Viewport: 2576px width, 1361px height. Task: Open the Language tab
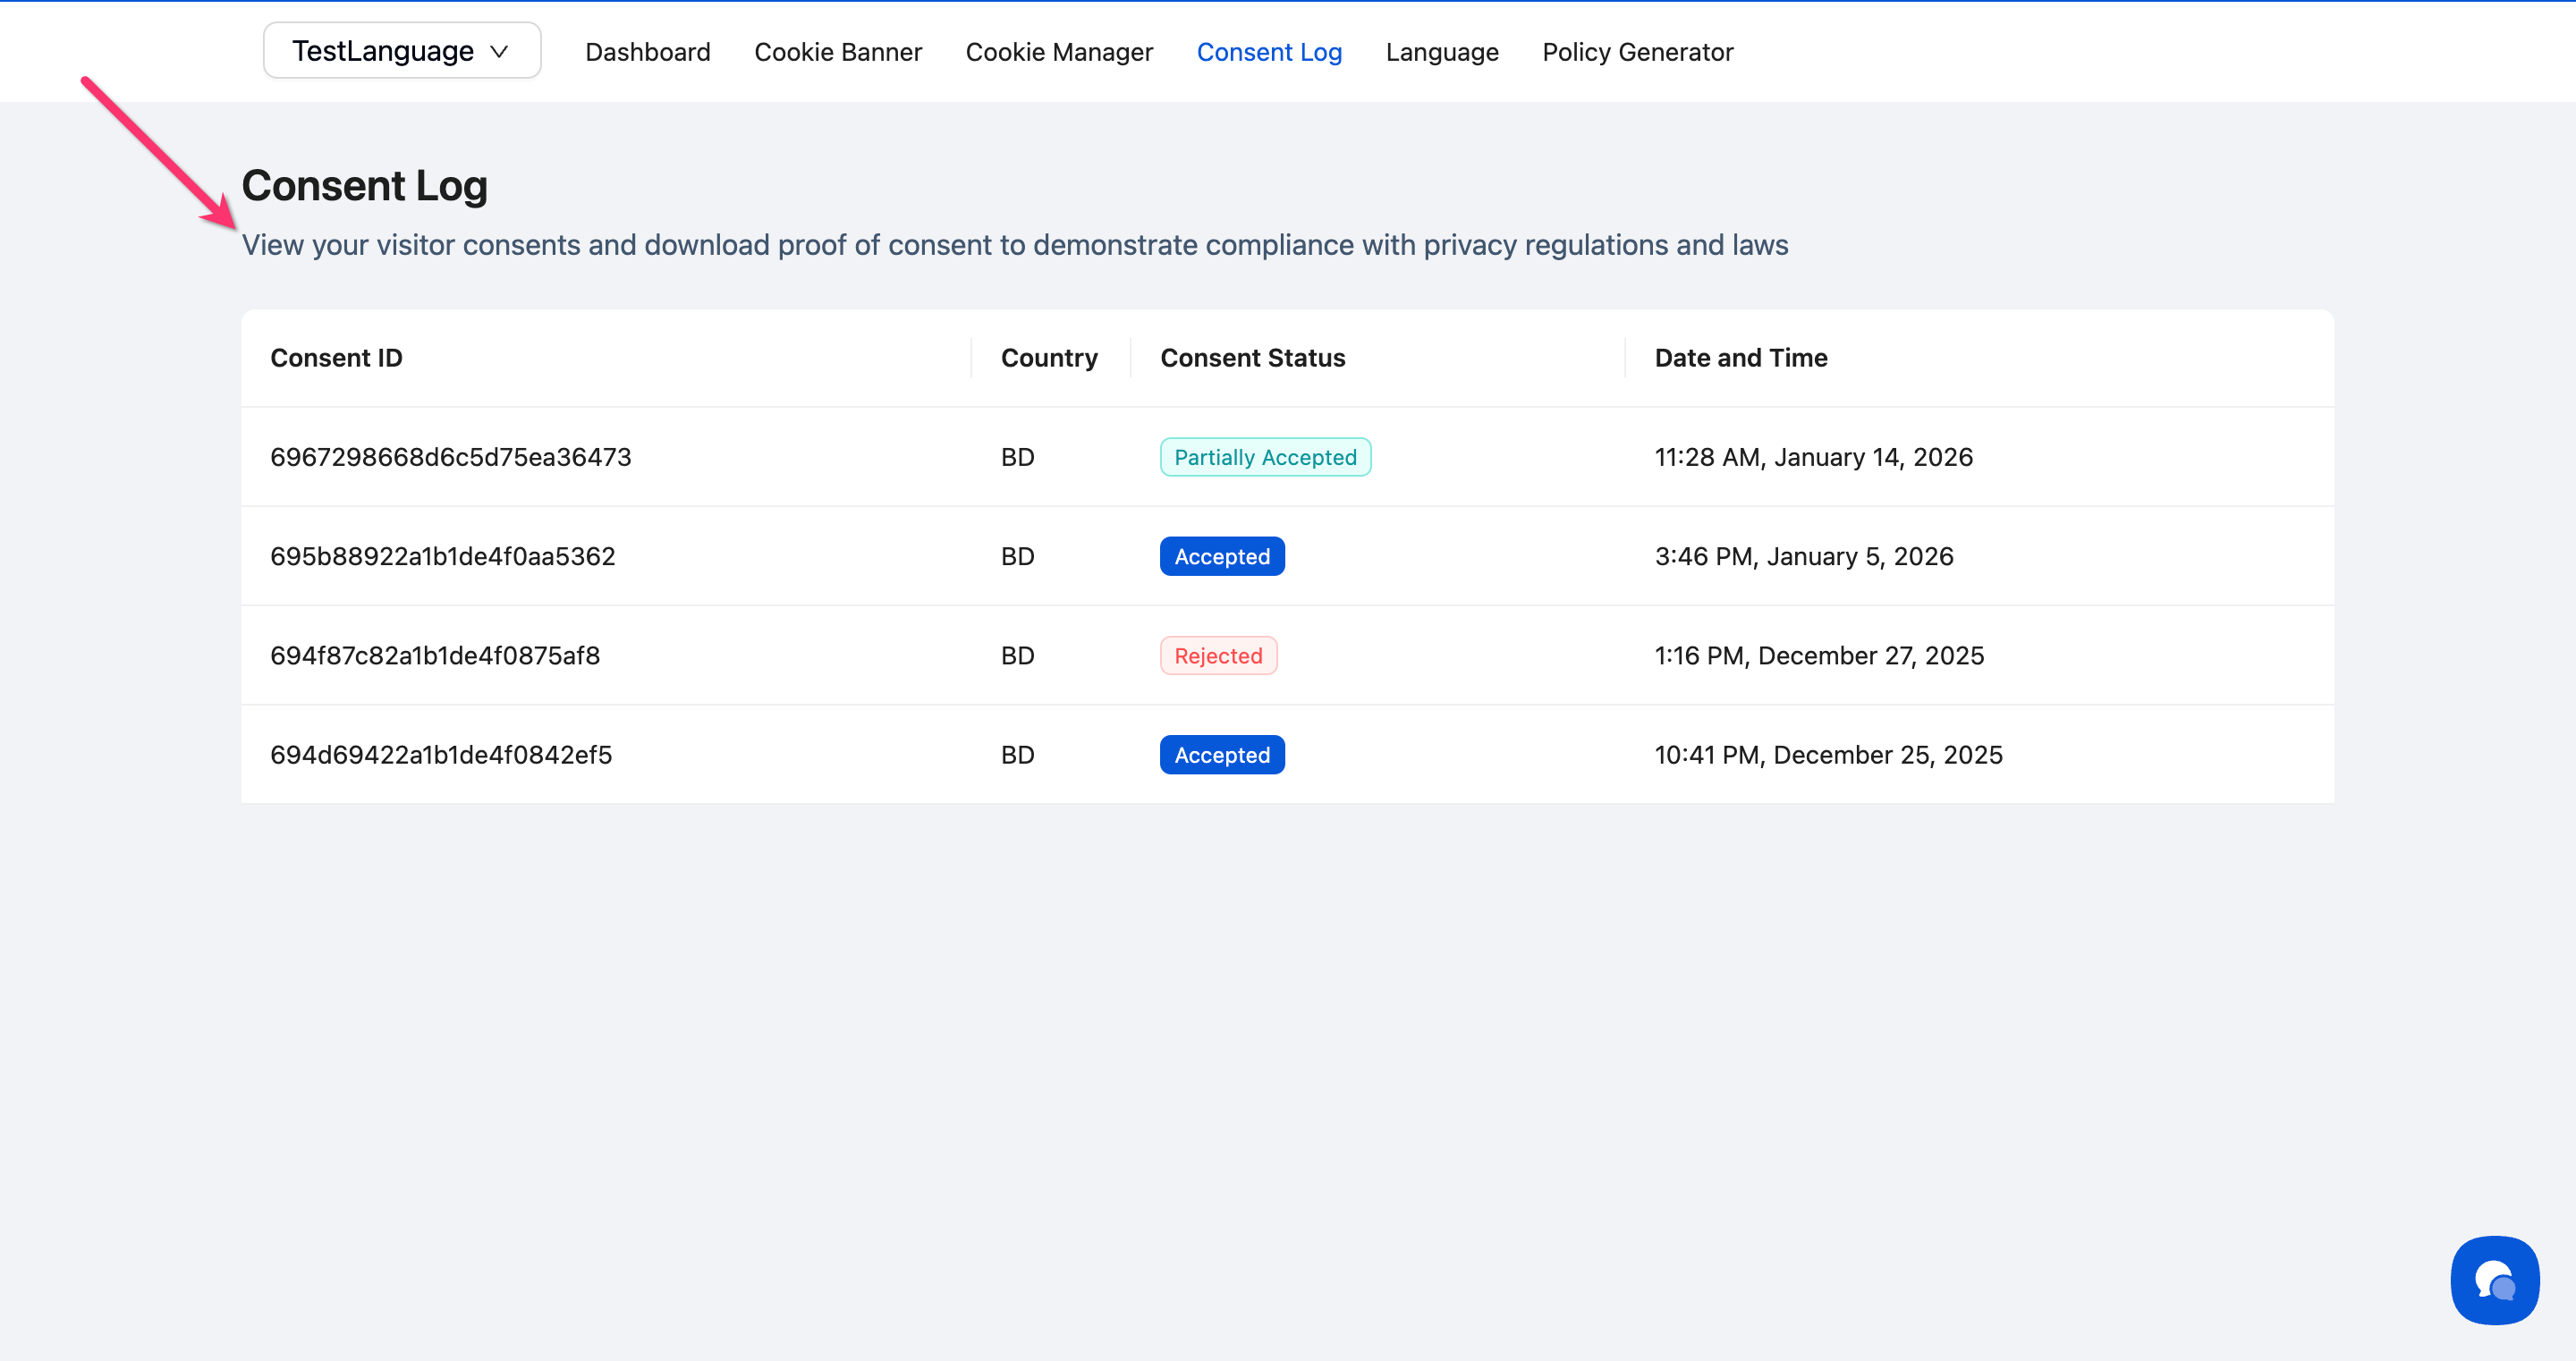(1441, 52)
